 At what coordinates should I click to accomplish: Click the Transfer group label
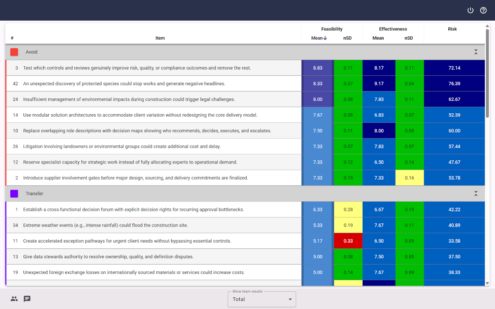pos(34,194)
